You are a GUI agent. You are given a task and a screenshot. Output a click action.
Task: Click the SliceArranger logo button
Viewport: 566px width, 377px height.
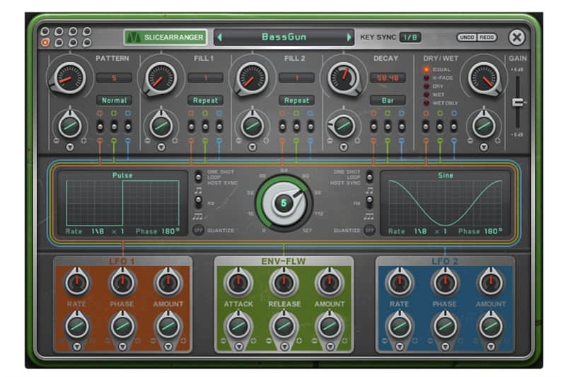[166, 37]
